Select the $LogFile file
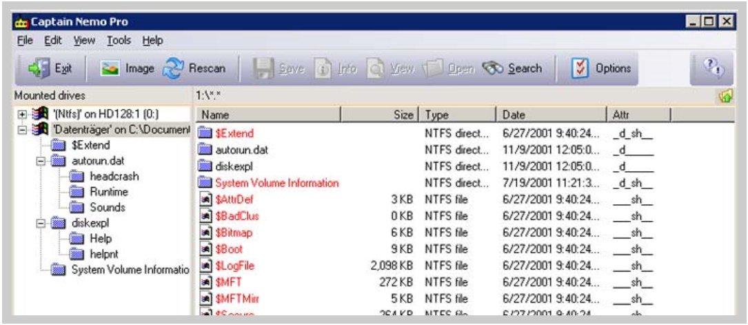748x325 pixels. [234, 266]
